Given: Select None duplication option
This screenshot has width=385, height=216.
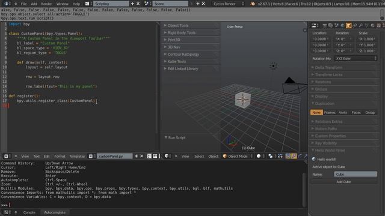Looking at the screenshot, I should click(316, 113).
